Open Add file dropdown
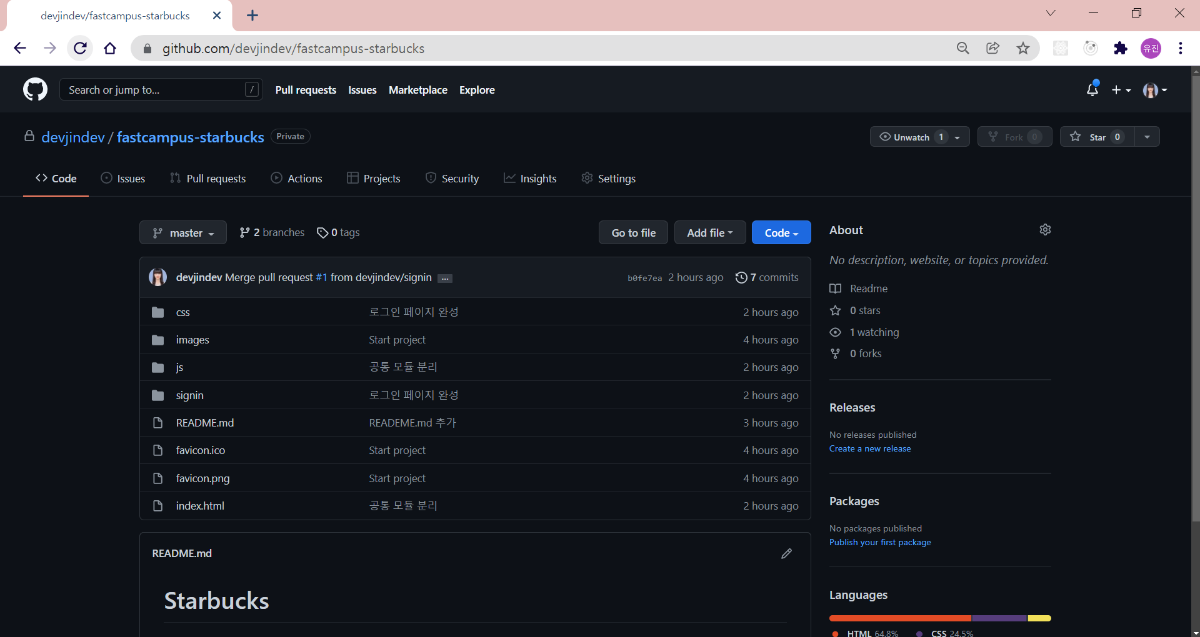The width and height of the screenshot is (1200, 637). 710,232
